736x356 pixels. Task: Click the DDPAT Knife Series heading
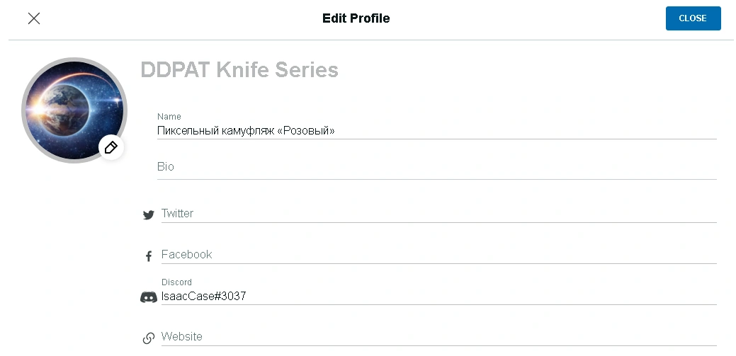pos(239,70)
